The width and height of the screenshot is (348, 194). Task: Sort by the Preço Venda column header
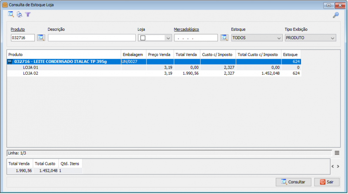pos(159,55)
